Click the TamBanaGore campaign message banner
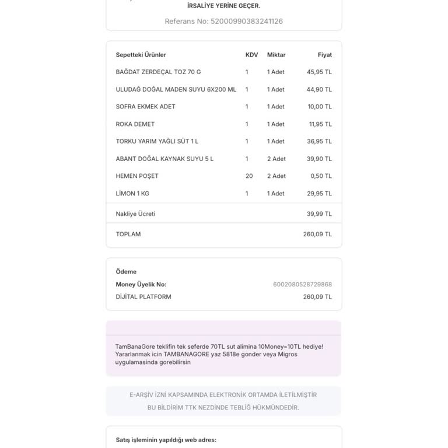Image resolution: width=448 pixels, height=448 pixels. coord(223,349)
